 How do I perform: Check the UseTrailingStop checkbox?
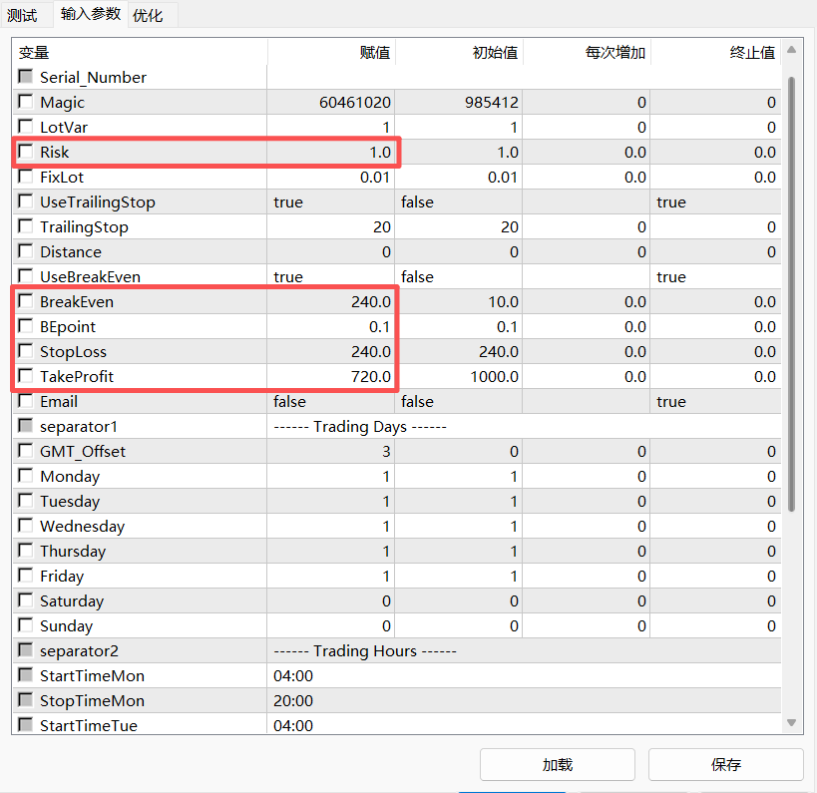pyautogui.click(x=26, y=201)
